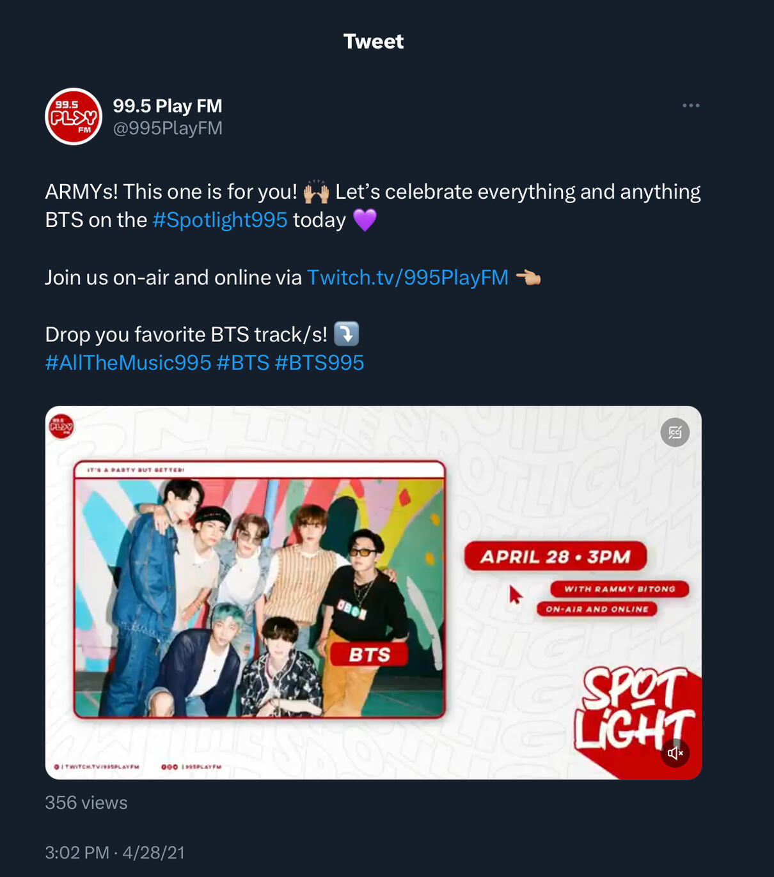Click the 356 views count
Viewport: 774px width, 877px height.
click(86, 803)
